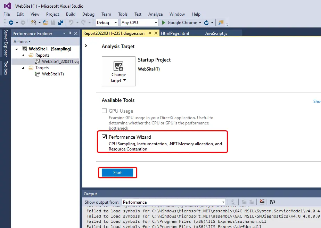
Task: Click the Performance Wizard label text
Action: click(x=130, y=137)
